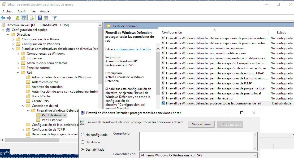Select 'Aislamiento de red' tree item
This screenshot has height=158, width=294.
[x=45, y=82]
